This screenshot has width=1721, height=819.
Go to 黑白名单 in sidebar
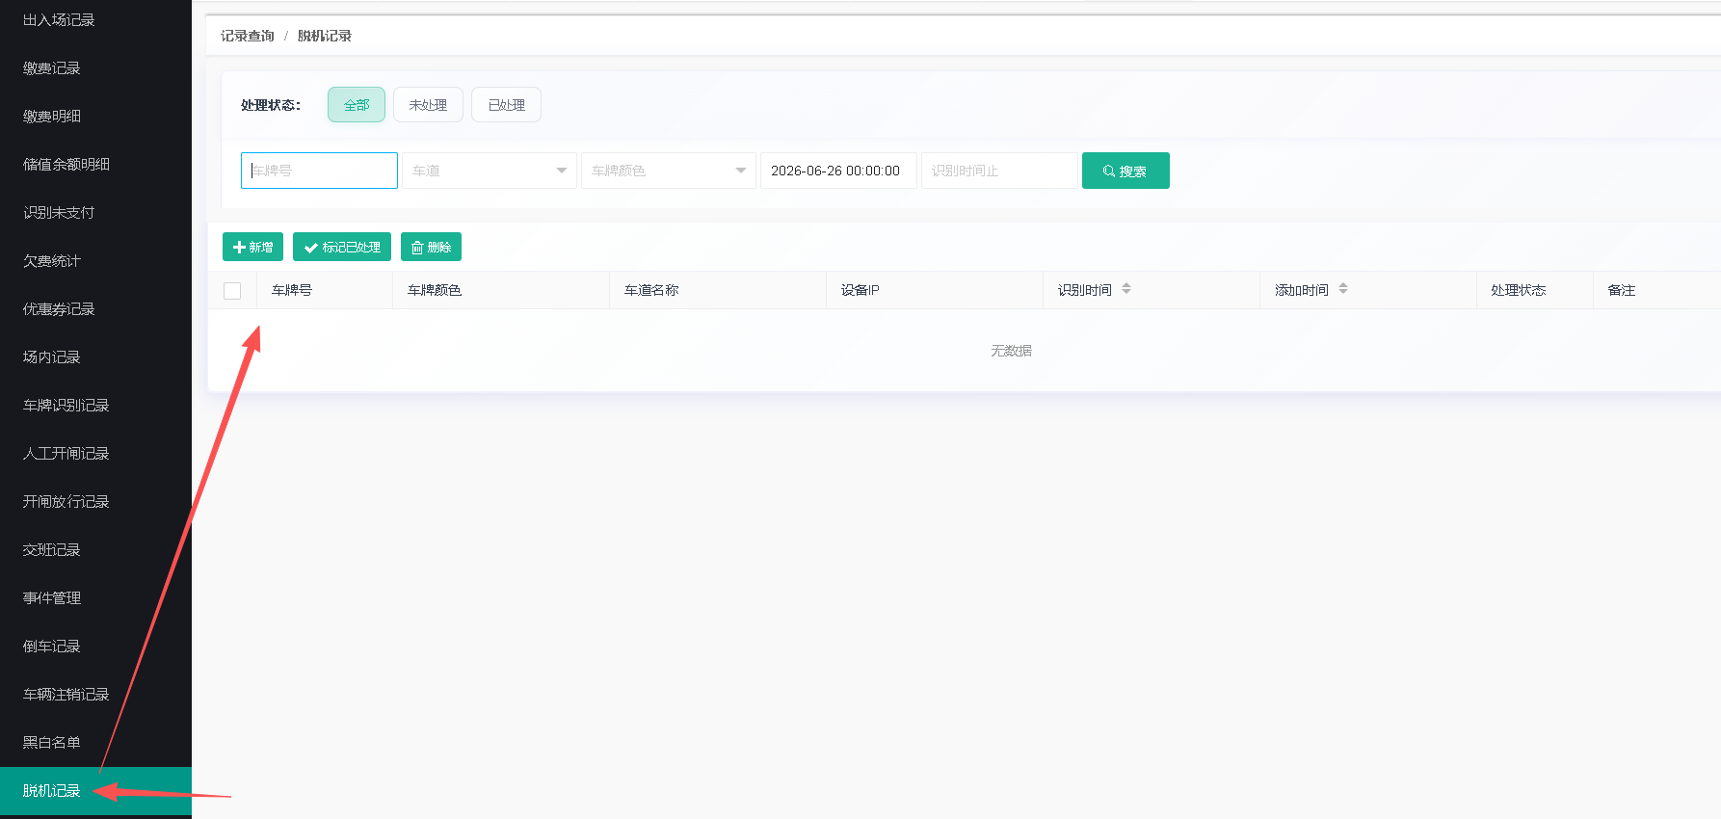click(x=52, y=743)
